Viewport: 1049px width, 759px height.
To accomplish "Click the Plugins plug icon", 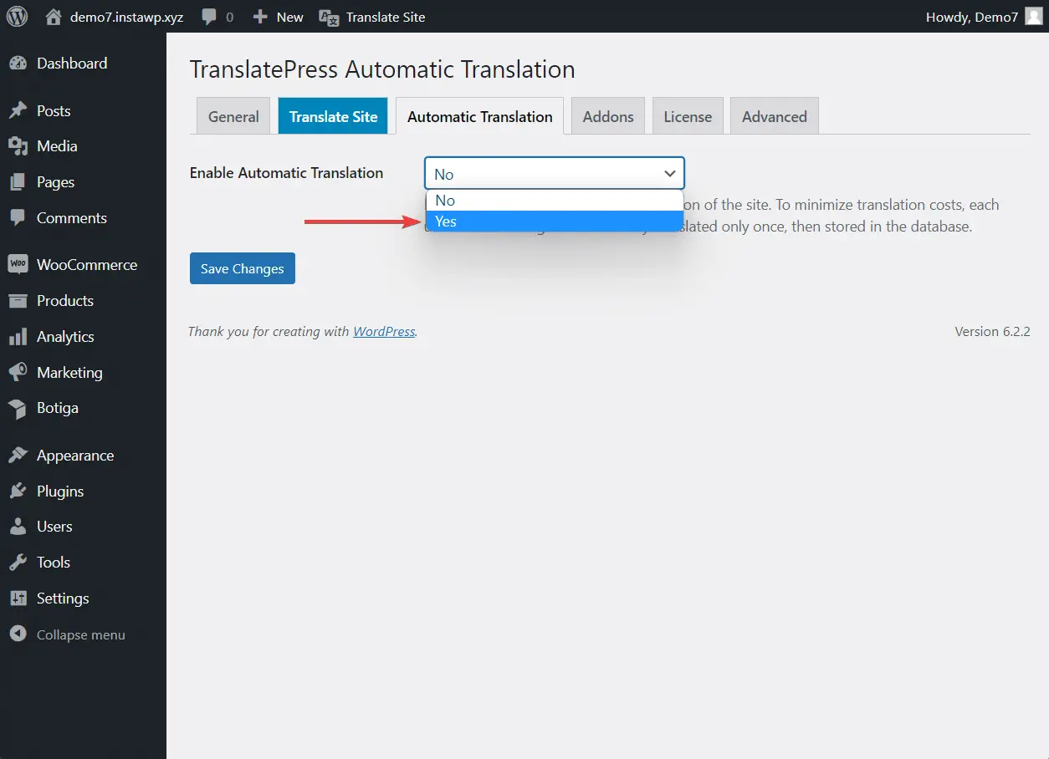I will point(18,492).
